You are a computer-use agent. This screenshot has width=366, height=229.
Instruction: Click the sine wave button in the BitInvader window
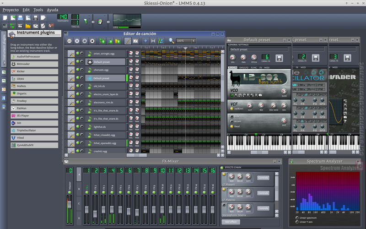click(345, 101)
